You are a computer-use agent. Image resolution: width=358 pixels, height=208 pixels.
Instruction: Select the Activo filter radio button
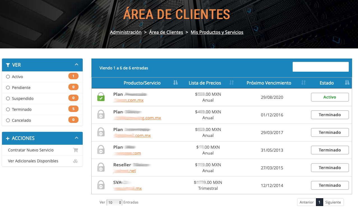[x=8, y=77]
